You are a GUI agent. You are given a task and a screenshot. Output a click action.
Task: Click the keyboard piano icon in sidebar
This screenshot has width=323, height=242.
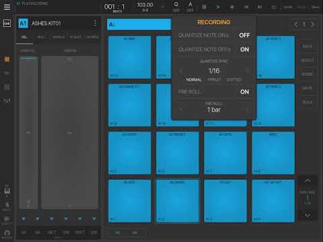pyautogui.click(x=7, y=191)
